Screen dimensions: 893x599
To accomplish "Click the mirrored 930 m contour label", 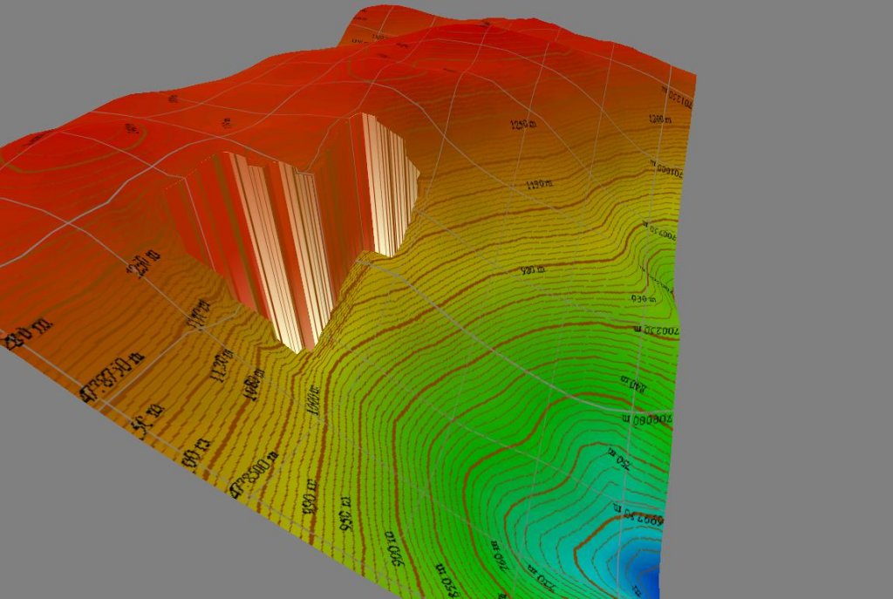I will (644, 298).
